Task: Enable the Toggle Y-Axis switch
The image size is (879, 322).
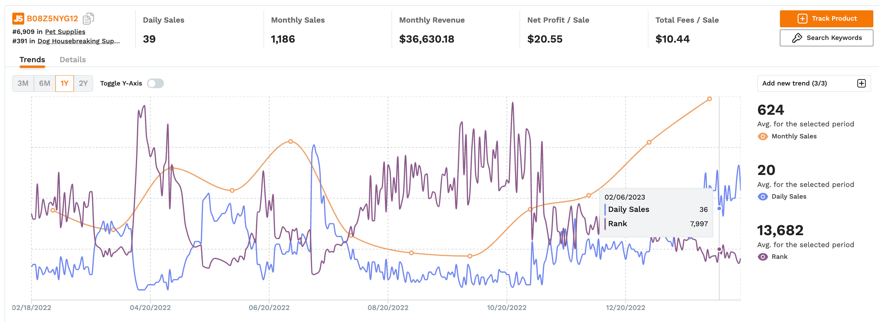Action: (155, 83)
